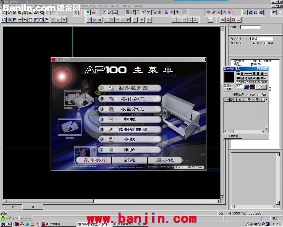Image resolution: width=283 pixels, height=227 pixels.
Task: Select the ALL shapes tool button
Action: (266, 78)
